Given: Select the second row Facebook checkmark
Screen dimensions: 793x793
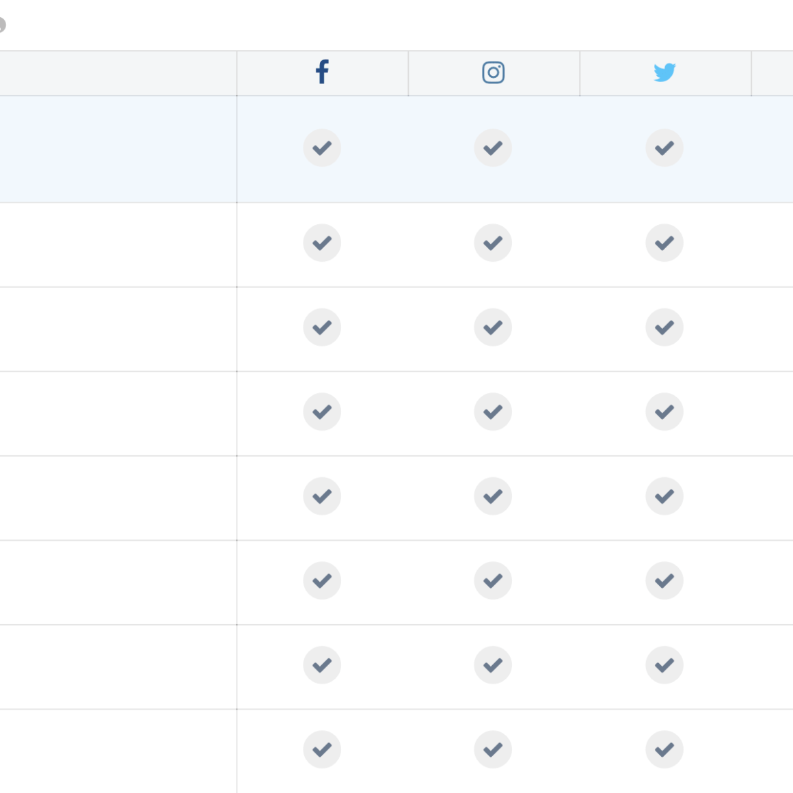Looking at the screenshot, I should coord(322,243).
